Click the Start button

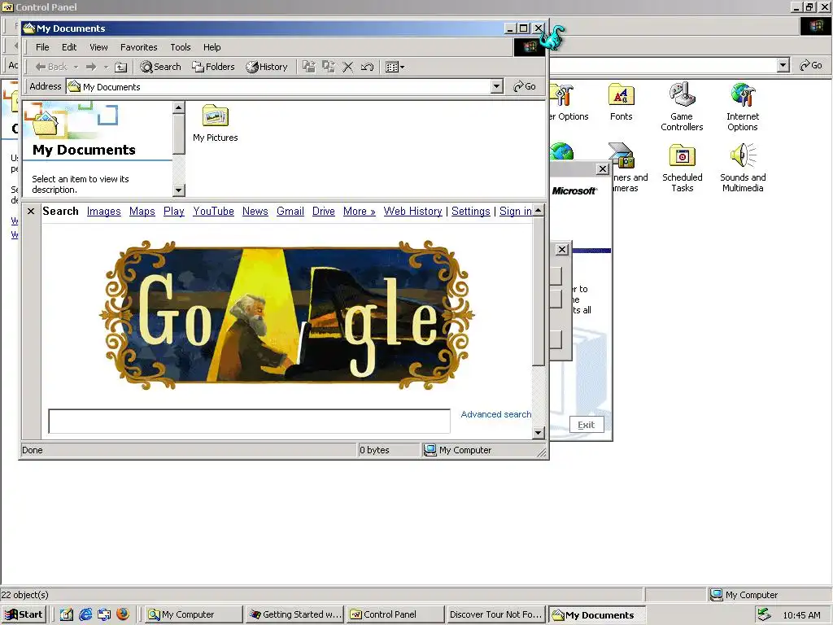coord(24,614)
